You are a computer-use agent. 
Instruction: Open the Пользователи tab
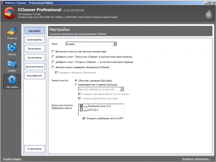point(35,75)
